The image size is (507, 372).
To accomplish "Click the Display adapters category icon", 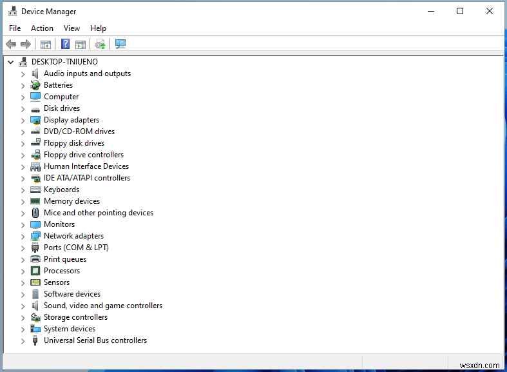I will coord(35,120).
